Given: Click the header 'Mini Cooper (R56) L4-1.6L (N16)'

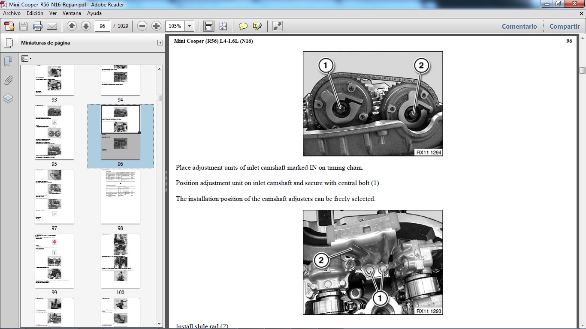Looking at the screenshot, I should 213,41.
